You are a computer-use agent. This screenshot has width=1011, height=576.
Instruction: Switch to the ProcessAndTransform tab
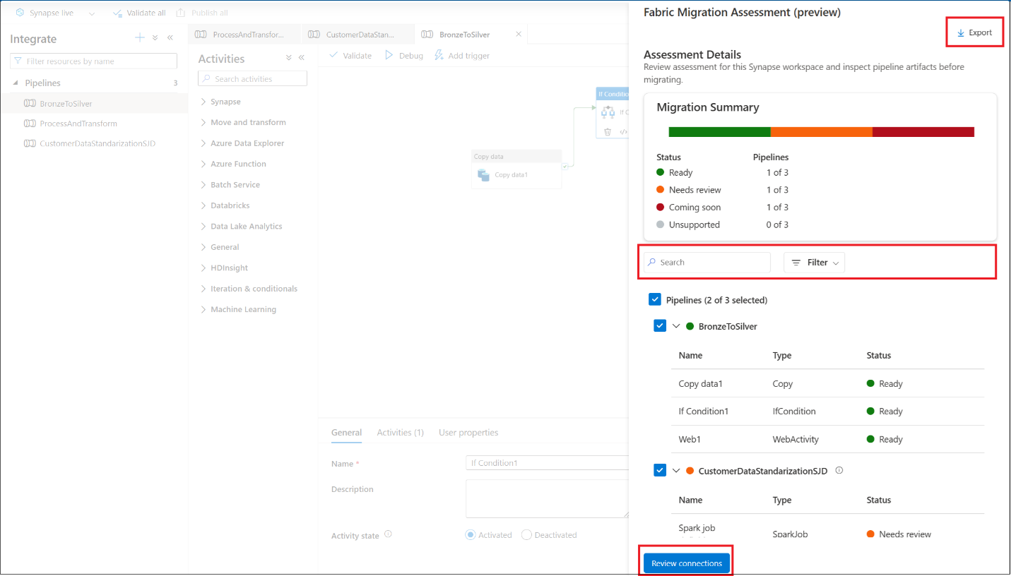pos(244,33)
